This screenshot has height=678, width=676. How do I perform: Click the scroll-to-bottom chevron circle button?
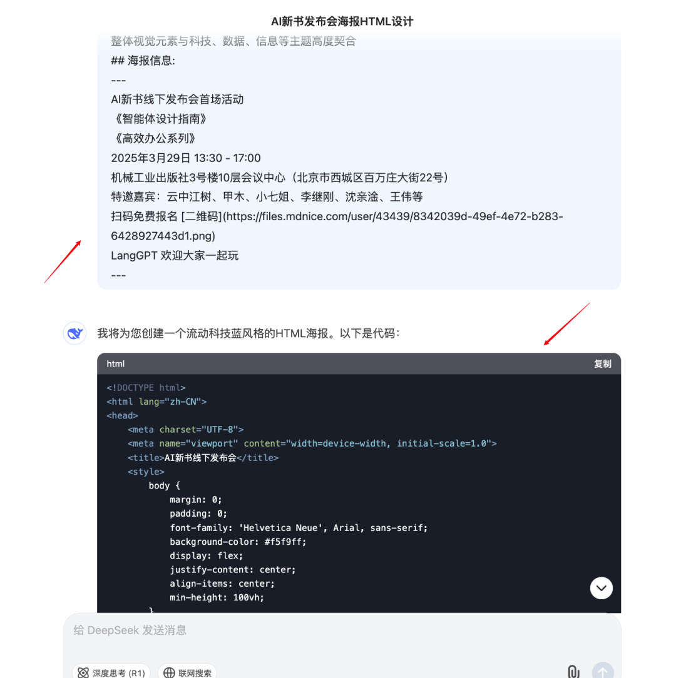click(601, 588)
